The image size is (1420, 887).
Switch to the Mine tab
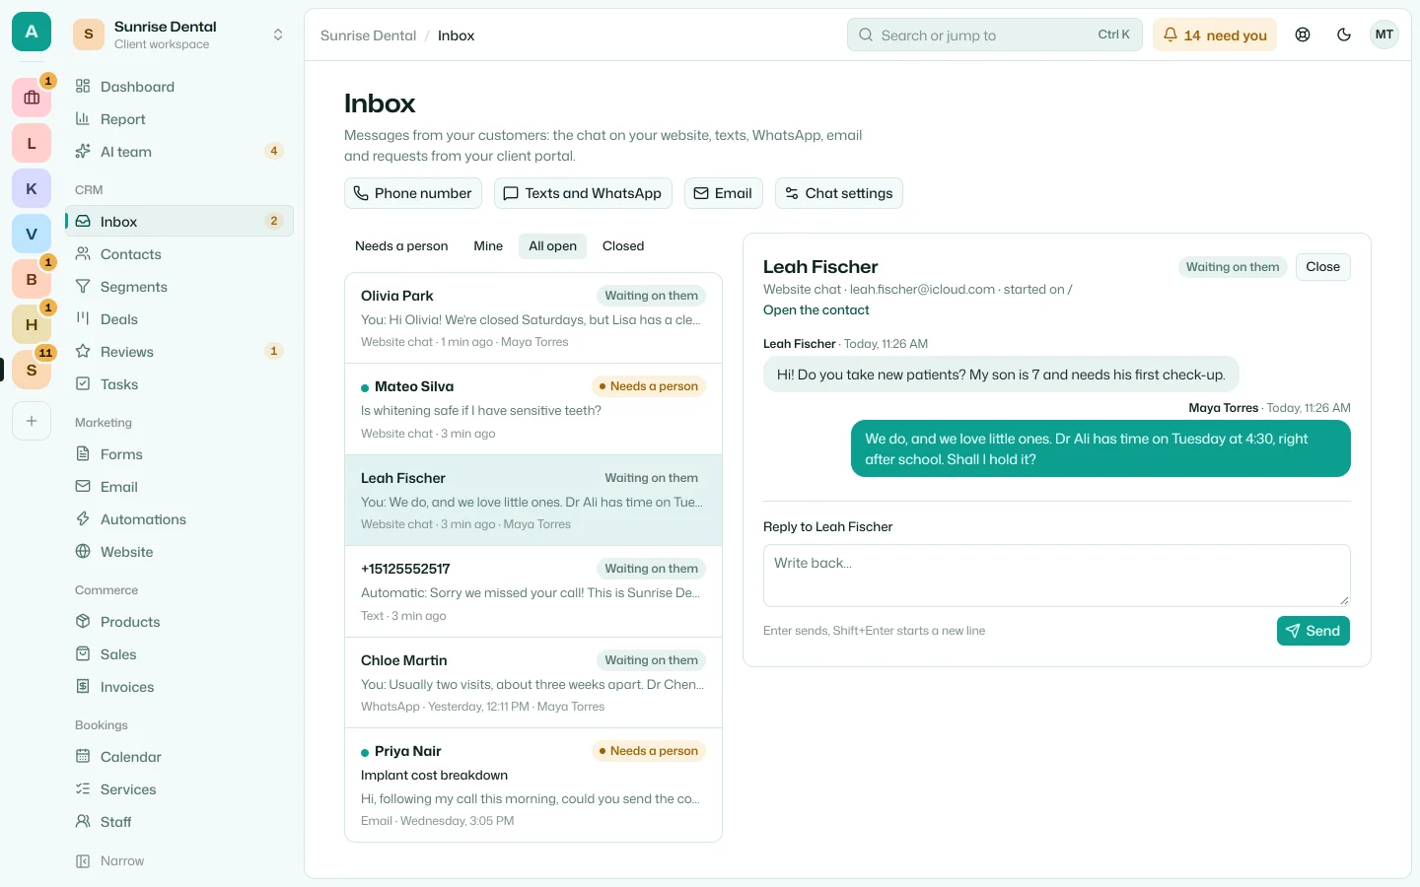coord(488,246)
